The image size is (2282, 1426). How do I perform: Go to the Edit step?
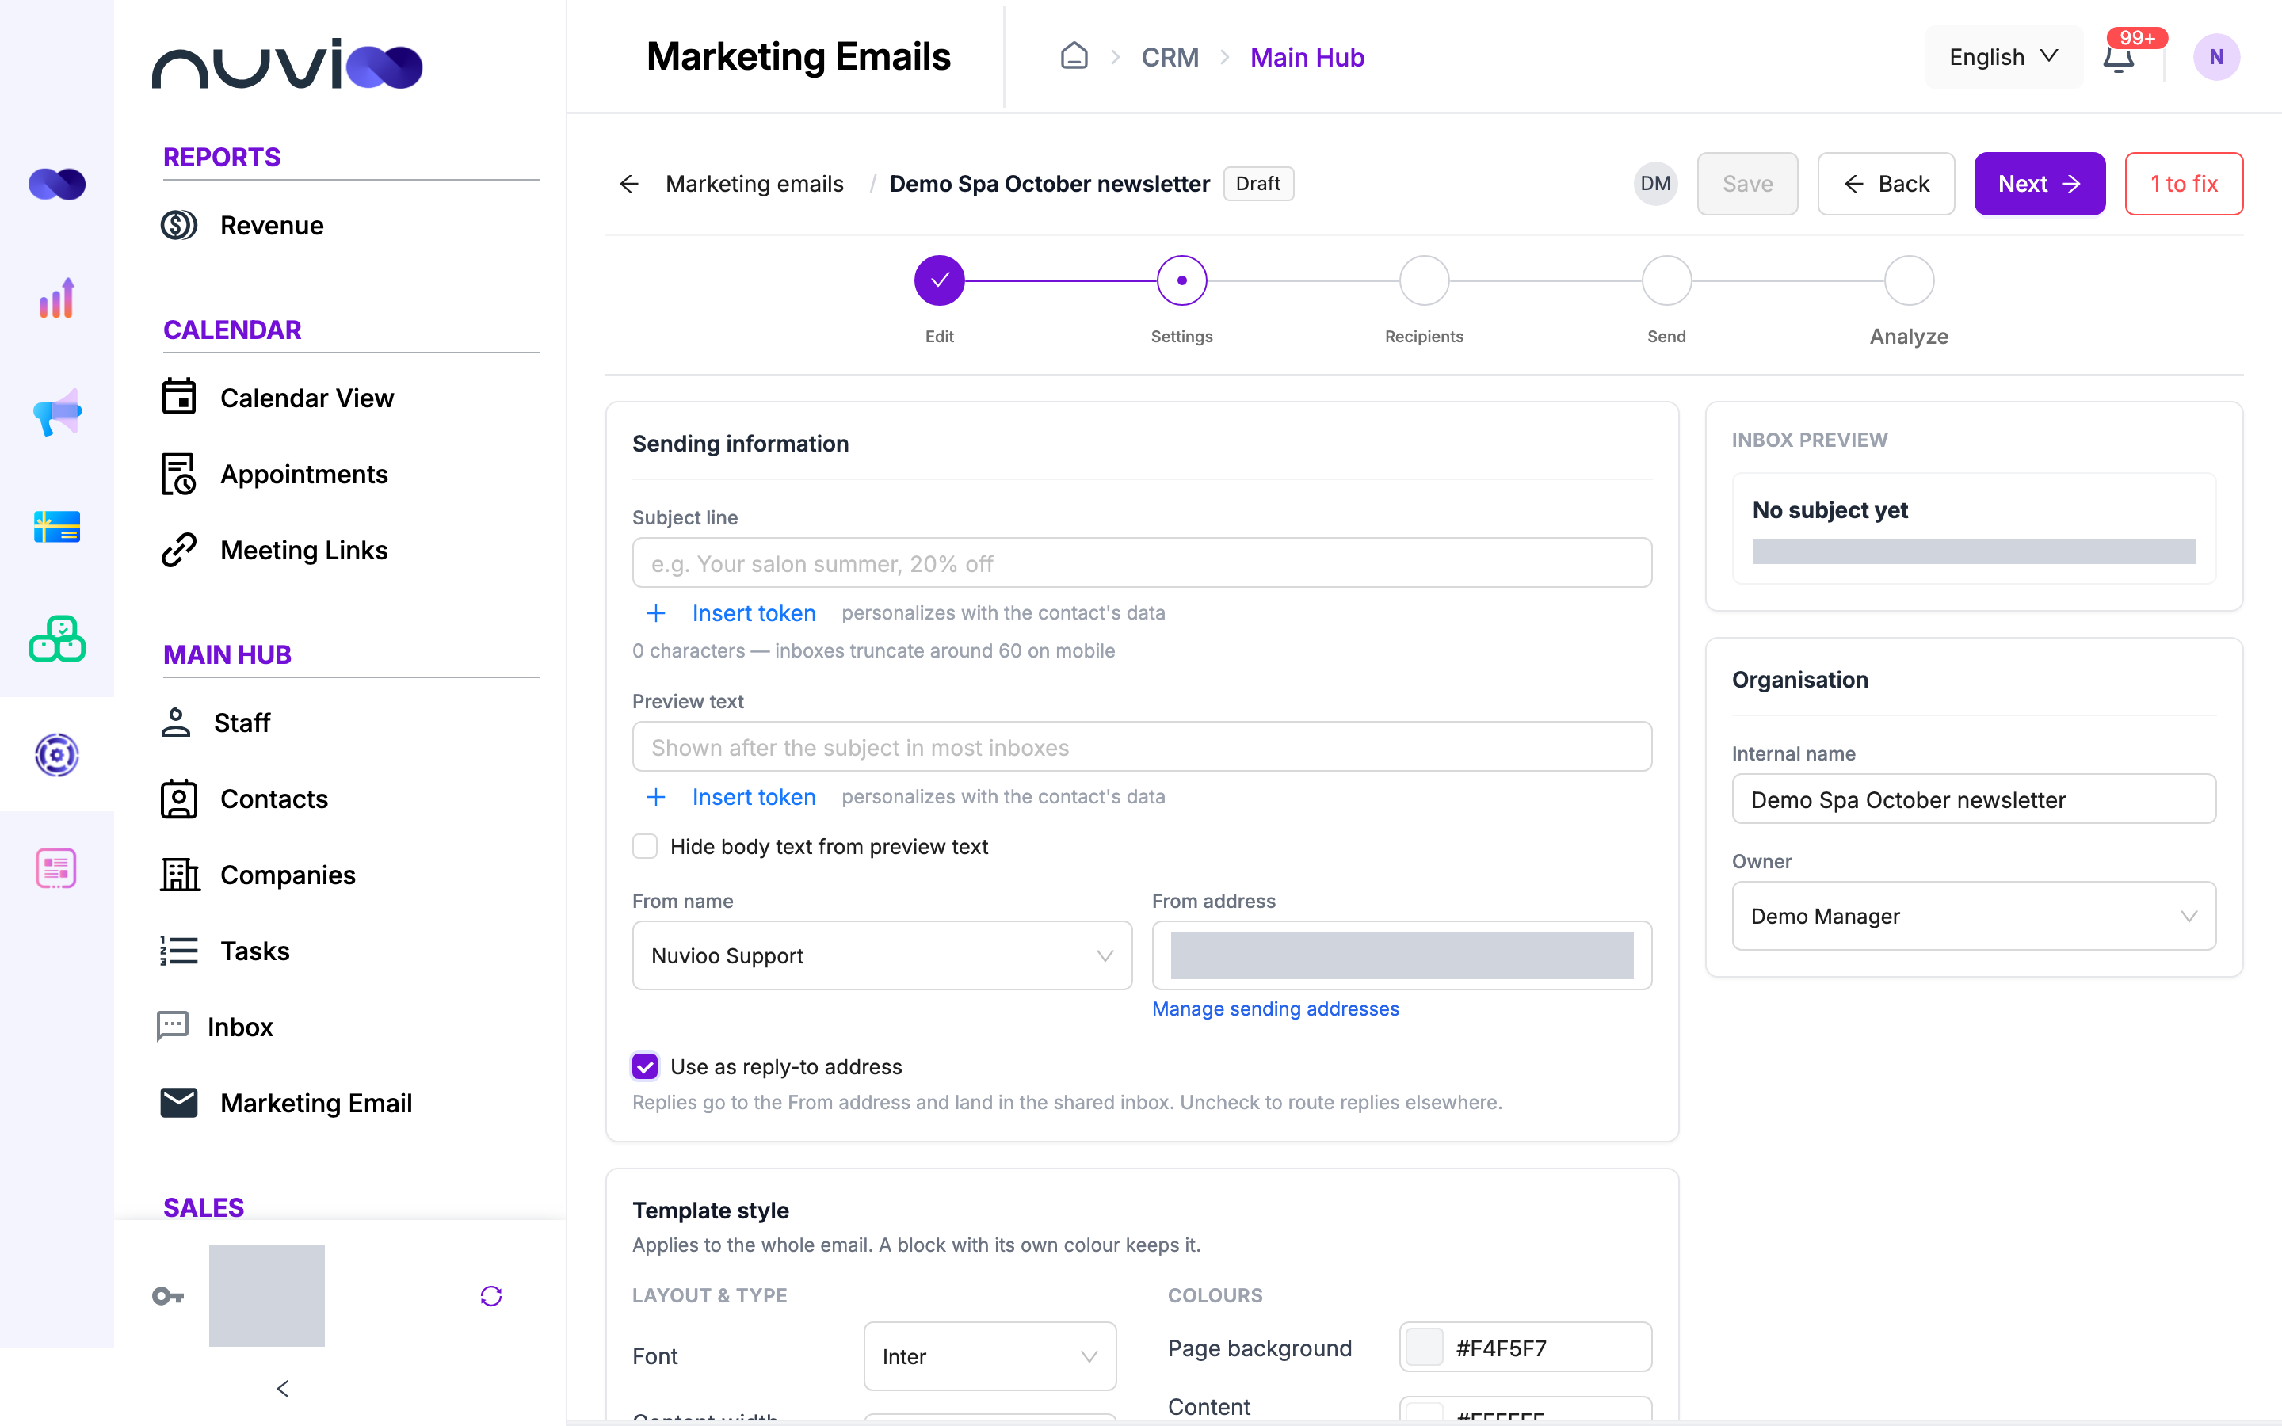tap(939, 280)
